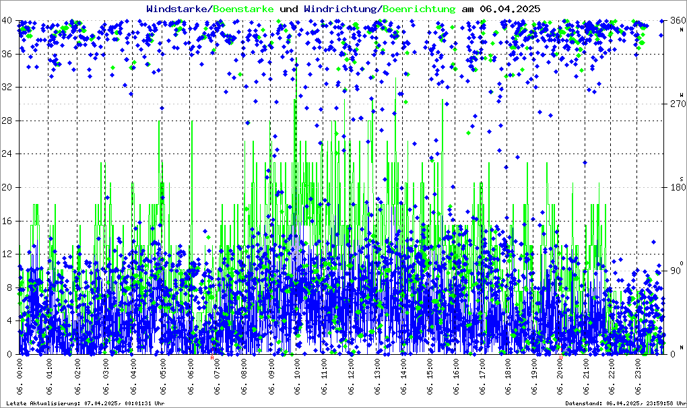Click the '06. 15:00' time axis label
Image resolution: width=687 pixels, height=408 pixels.
[430, 376]
